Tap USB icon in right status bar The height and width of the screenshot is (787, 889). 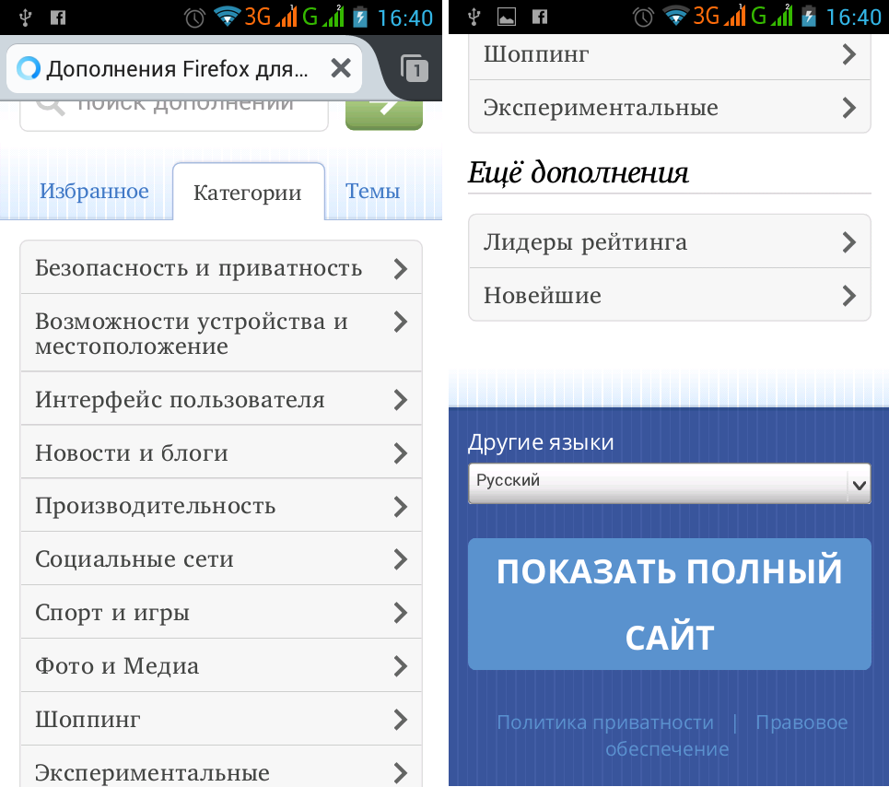(x=474, y=18)
